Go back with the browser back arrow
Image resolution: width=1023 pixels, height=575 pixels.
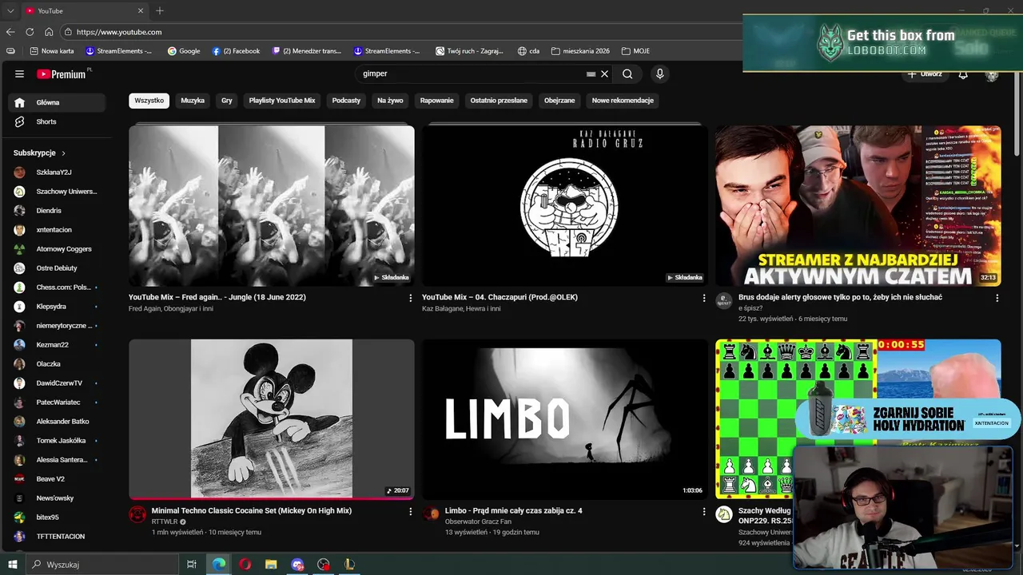point(10,32)
